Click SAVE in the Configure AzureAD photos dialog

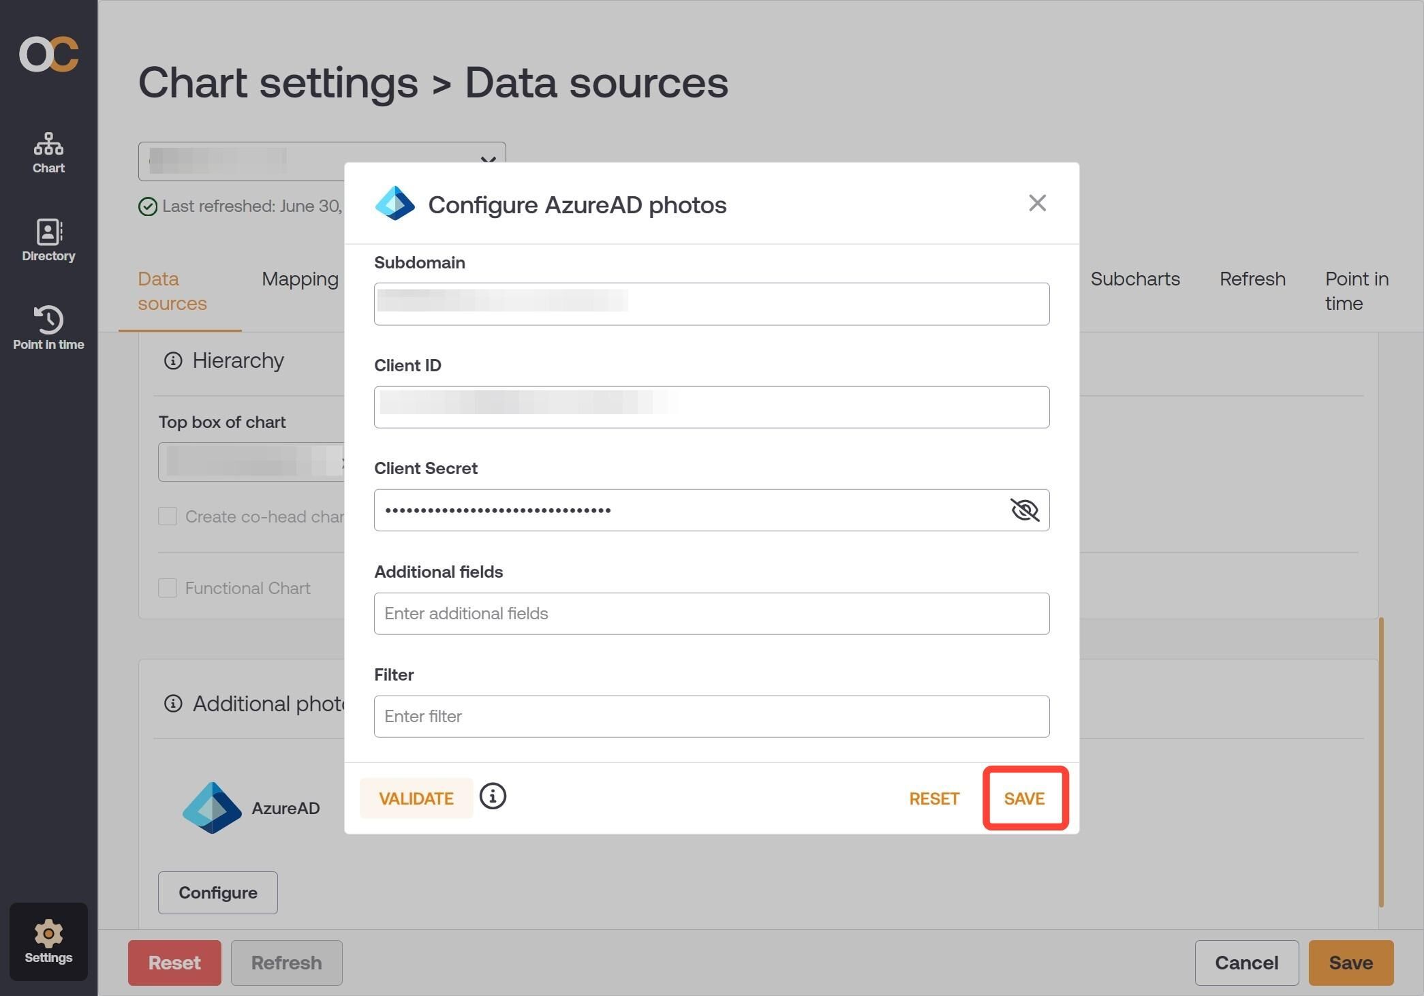(1025, 798)
